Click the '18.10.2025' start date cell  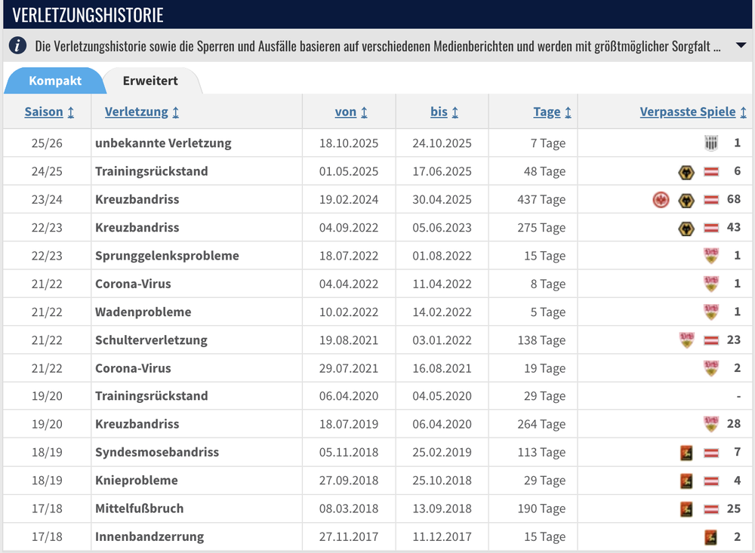(349, 143)
